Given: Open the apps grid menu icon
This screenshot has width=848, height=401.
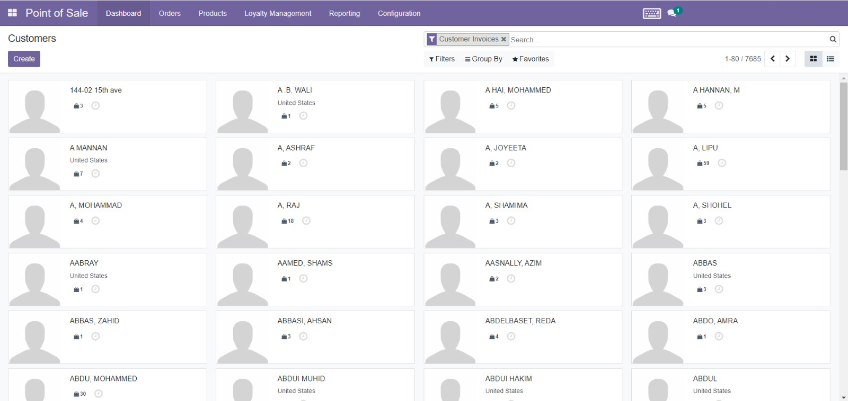Looking at the screenshot, I should (x=12, y=13).
